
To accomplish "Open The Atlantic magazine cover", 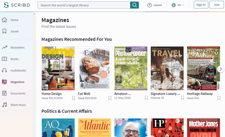I will (x=95, y=127).
